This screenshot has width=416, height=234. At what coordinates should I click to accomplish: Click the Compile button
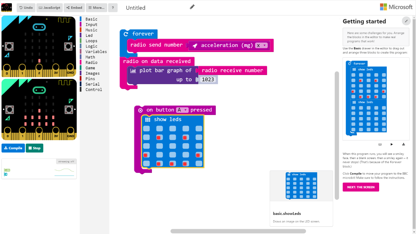13,148
